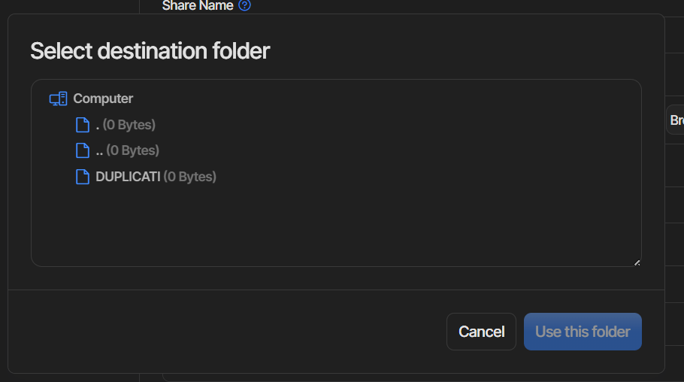The image size is (684, 382).
Task: Cancel the destination folder dialog
Action: point(481,332)
